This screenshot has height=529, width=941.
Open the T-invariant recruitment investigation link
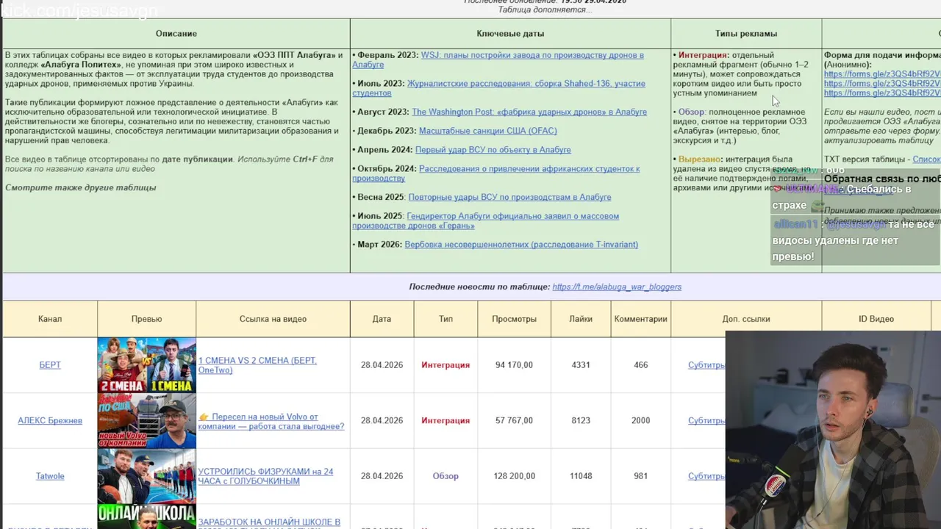[521, 245]
